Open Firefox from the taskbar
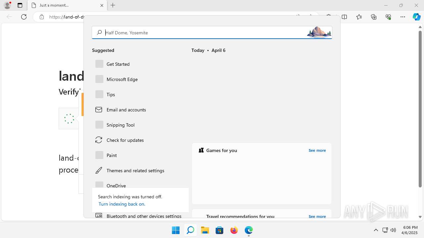 point(234,230)
